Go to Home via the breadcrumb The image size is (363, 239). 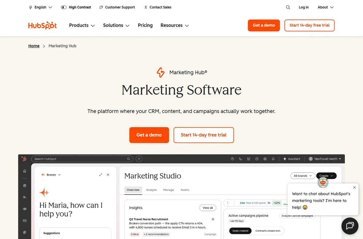pyautogui.click(x=34, y=46)
